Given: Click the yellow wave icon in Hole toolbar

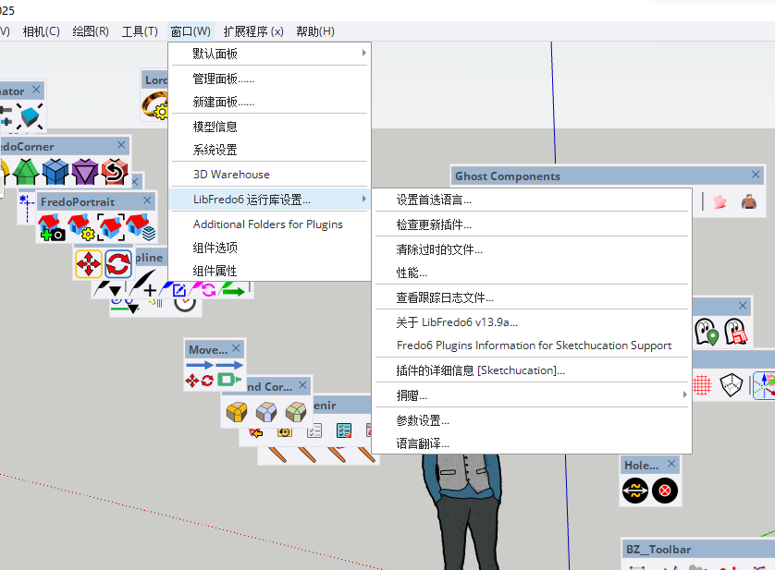Looking at the screenshot, I should pyautogui.click(x=635, y=491).
